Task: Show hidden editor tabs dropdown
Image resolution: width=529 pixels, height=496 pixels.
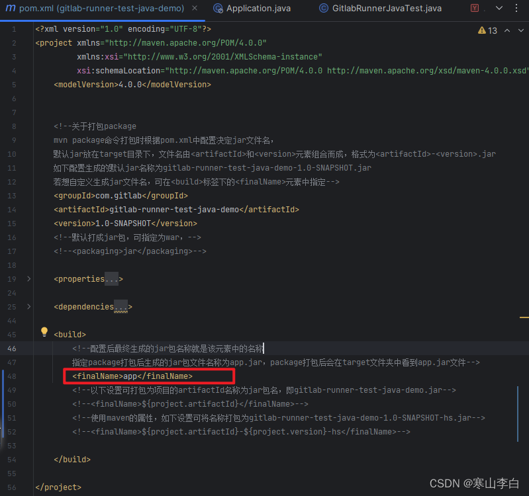Action: click(499, 8)
